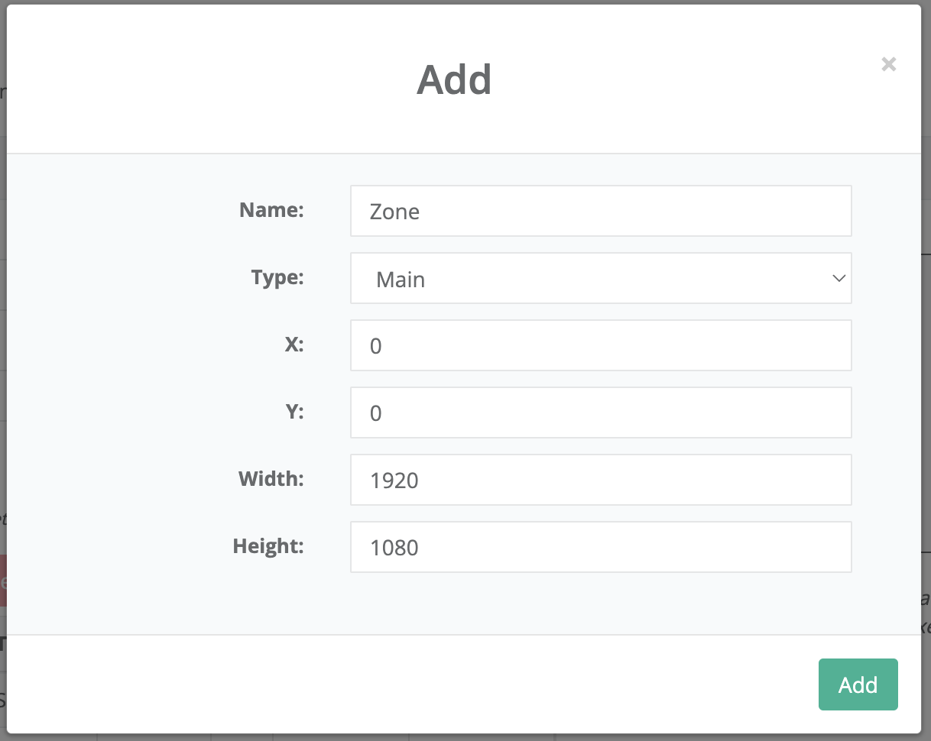The width and height of the screenshot is (931, 741).
Task: Click the word Main in the Type select
Action: coord(400,280)
